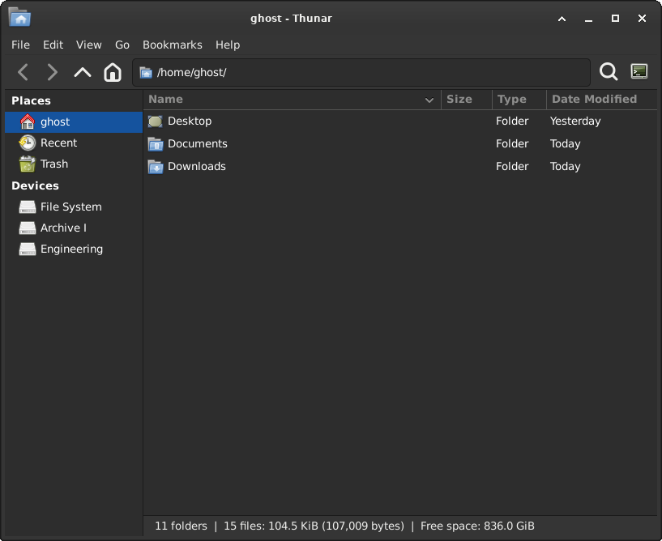Click the File System drive icon
Image resolution: width=662 pixels, height=541 pixels.
(x=28, y=207)
